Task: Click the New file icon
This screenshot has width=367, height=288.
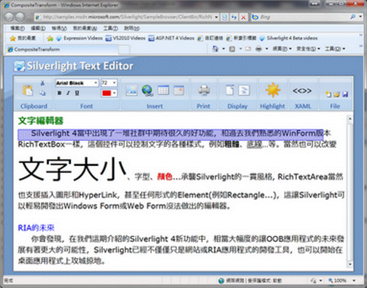Action: coord(328,94)
